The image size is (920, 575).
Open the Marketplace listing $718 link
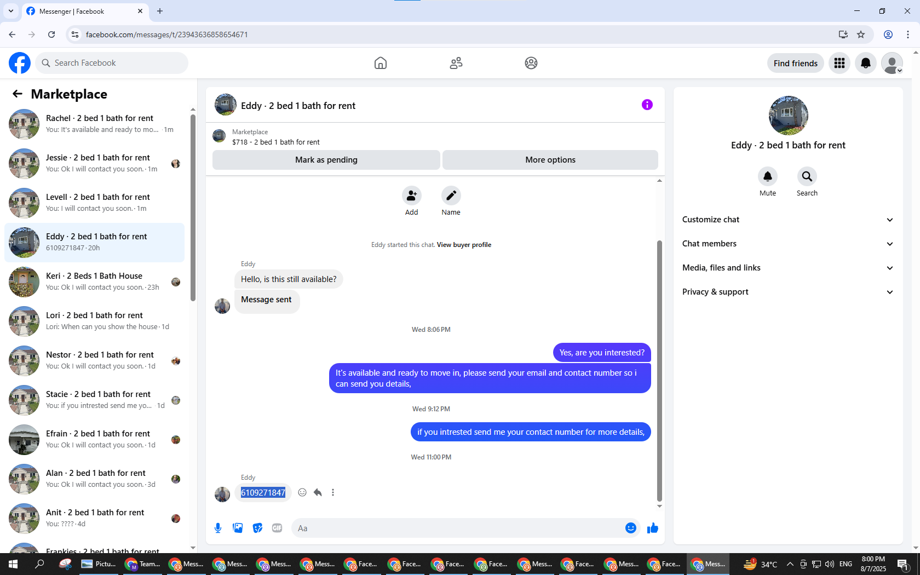[x=276, y=142]
